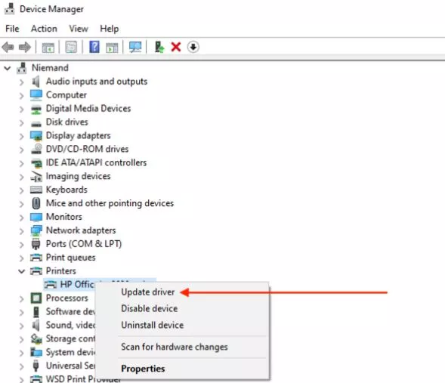The width and height of the screenshot is (445, 383).
Task: Expand Audio inputs and outputs chevron
Action: (22, 82)
